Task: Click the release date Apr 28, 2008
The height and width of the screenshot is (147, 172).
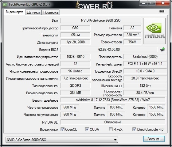Action: 76,42
